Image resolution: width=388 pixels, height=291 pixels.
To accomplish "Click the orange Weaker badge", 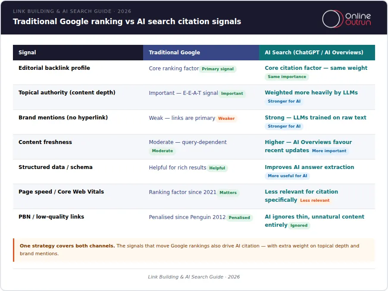I will (226, 119).
